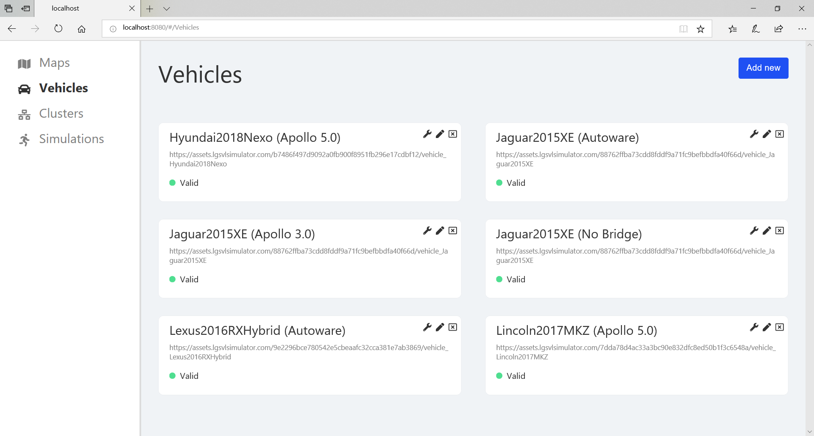Add notes with the pen icon
The image size is (814, 436).
point(755,29)
